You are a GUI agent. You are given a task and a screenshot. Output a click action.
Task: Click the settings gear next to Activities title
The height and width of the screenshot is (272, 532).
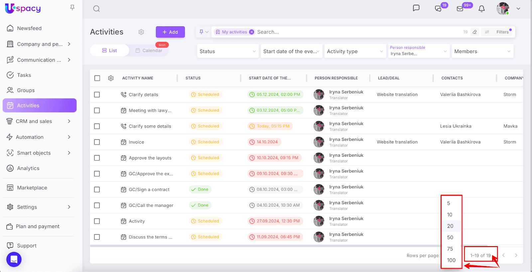coord(141,32)
